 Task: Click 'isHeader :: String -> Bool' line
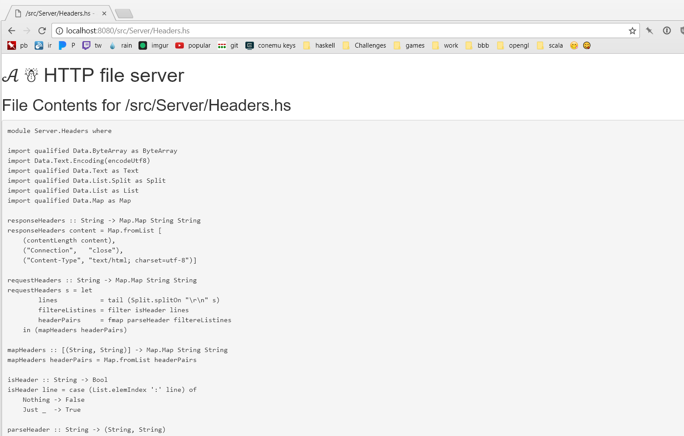[x=58, y=380]
